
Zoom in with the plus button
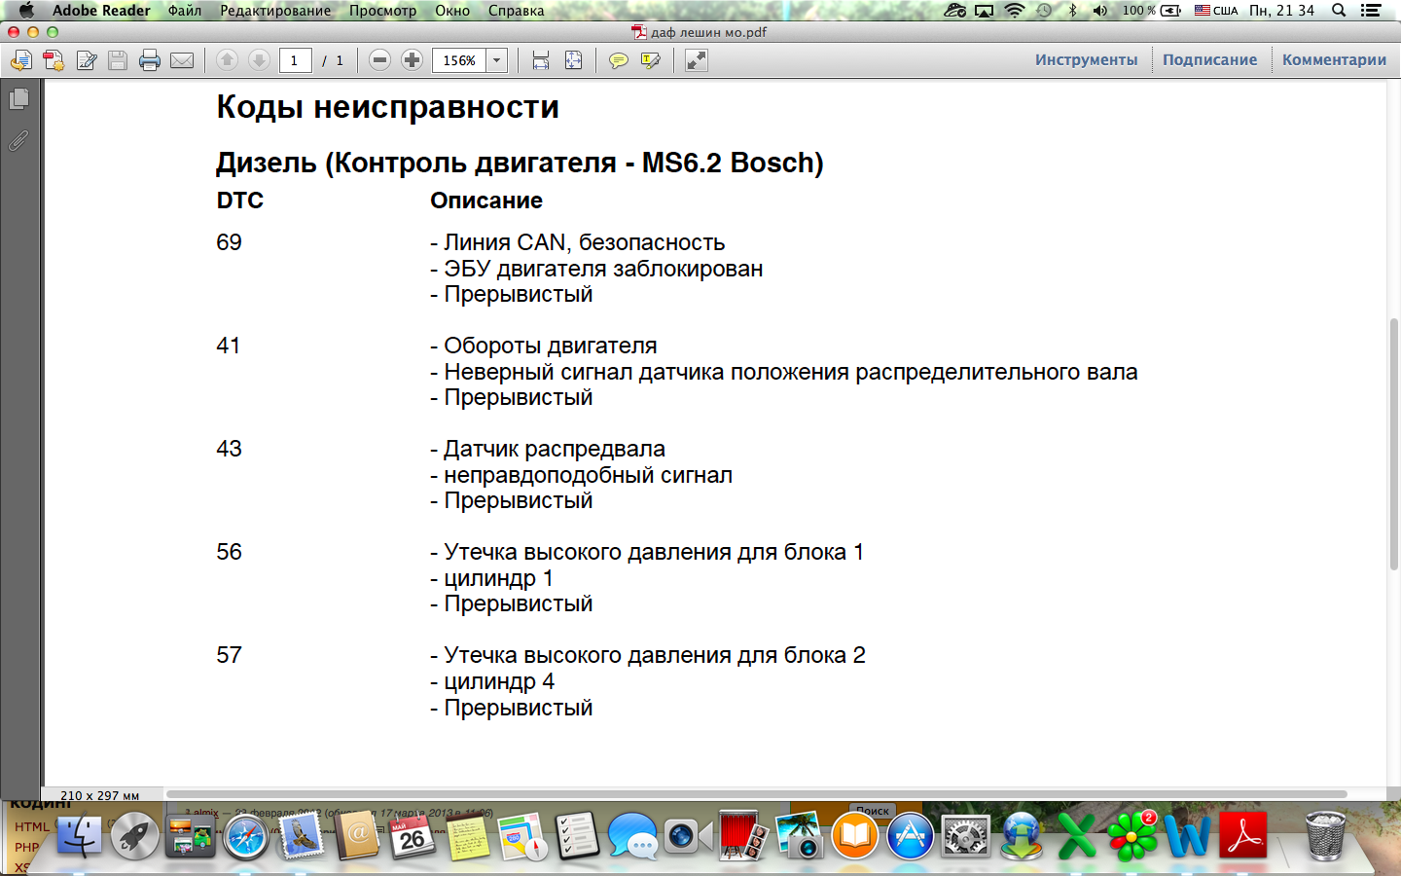coord(412,60)
